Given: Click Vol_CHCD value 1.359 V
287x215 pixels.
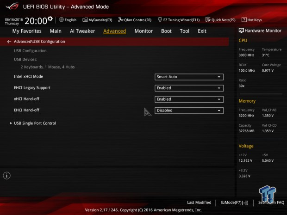Looking at the screenshot, I should click(x=268, y=131).
